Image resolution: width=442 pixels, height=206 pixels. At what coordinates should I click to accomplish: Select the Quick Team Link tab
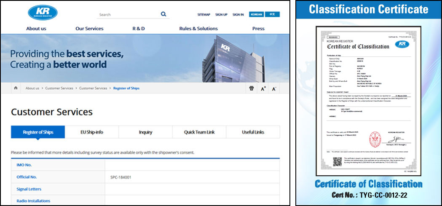[x=199, y=132]
